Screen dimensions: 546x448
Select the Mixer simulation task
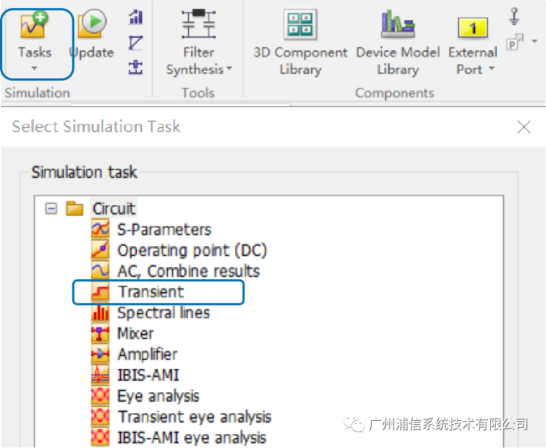136,334
